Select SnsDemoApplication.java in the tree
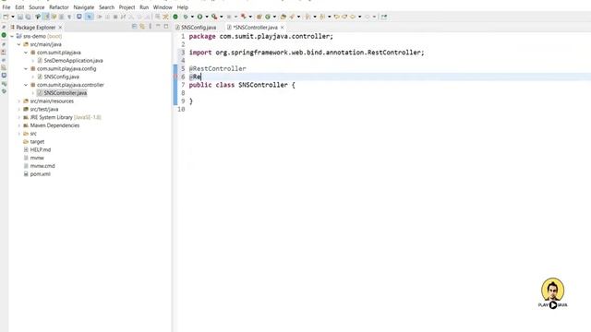Viewport: 591px width, 332px height. click(x=73, y=61)
